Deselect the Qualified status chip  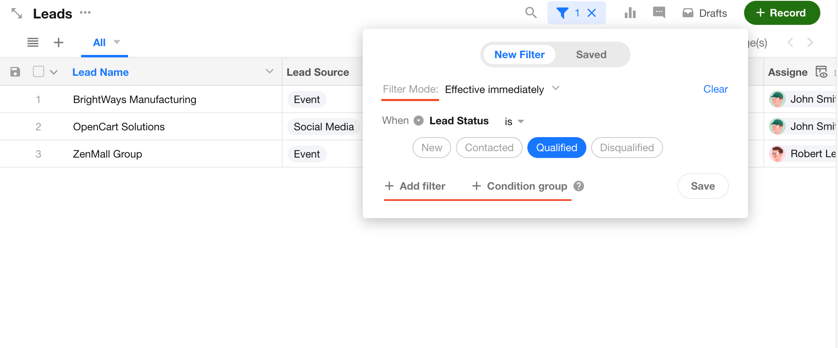tap(556, 148)
